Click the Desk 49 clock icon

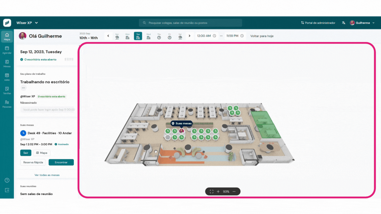click(23, 133)
